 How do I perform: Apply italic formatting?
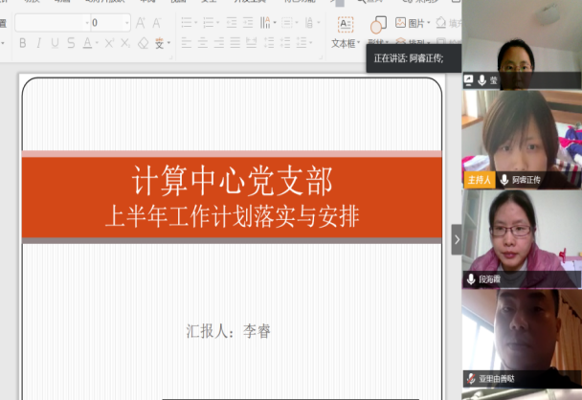pos(38,43)
